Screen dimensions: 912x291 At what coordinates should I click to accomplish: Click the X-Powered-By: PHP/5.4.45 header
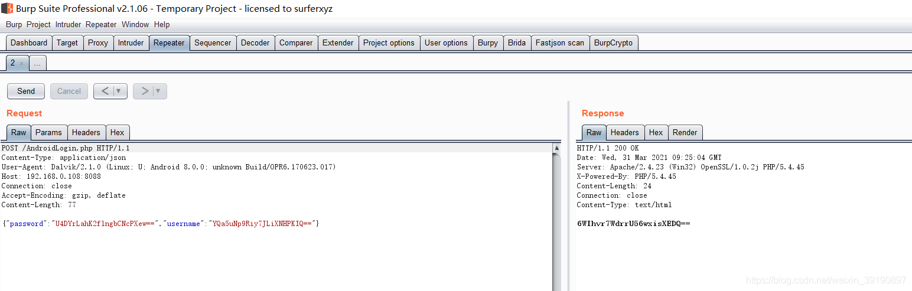click(x=627, y=176)
